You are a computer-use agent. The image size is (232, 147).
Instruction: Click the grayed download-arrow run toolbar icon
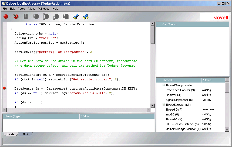26,16
